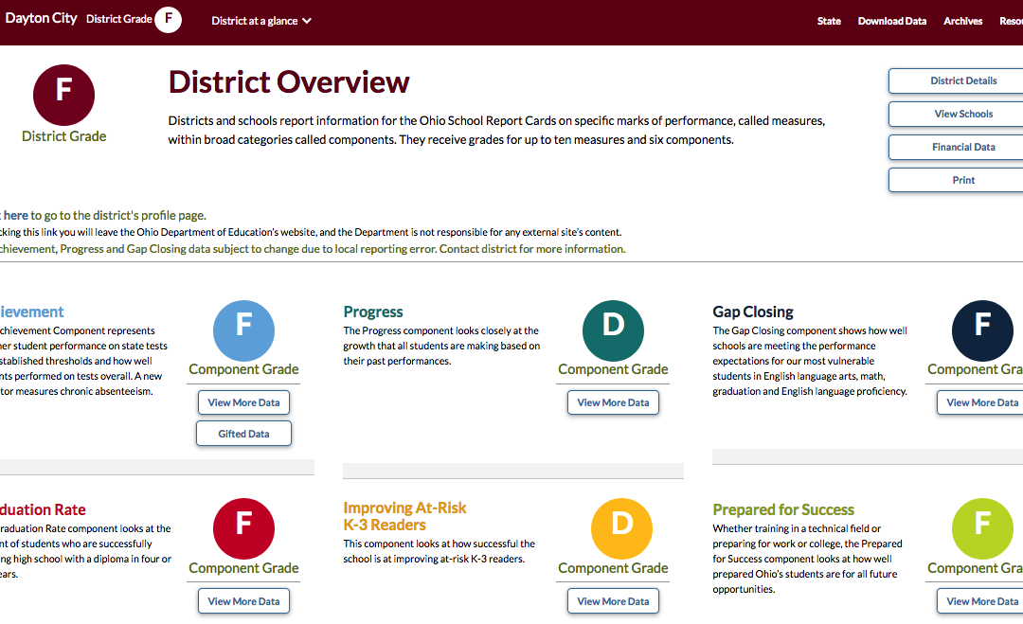
Task: Click the navy Gap Closing F circle
Action: point(982,330)
